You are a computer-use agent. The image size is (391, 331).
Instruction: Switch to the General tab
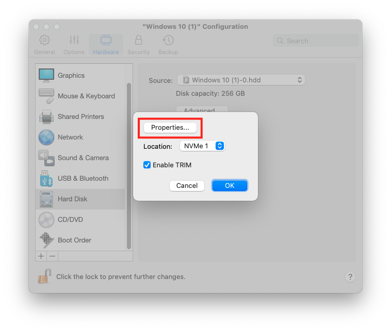(45, 45)
